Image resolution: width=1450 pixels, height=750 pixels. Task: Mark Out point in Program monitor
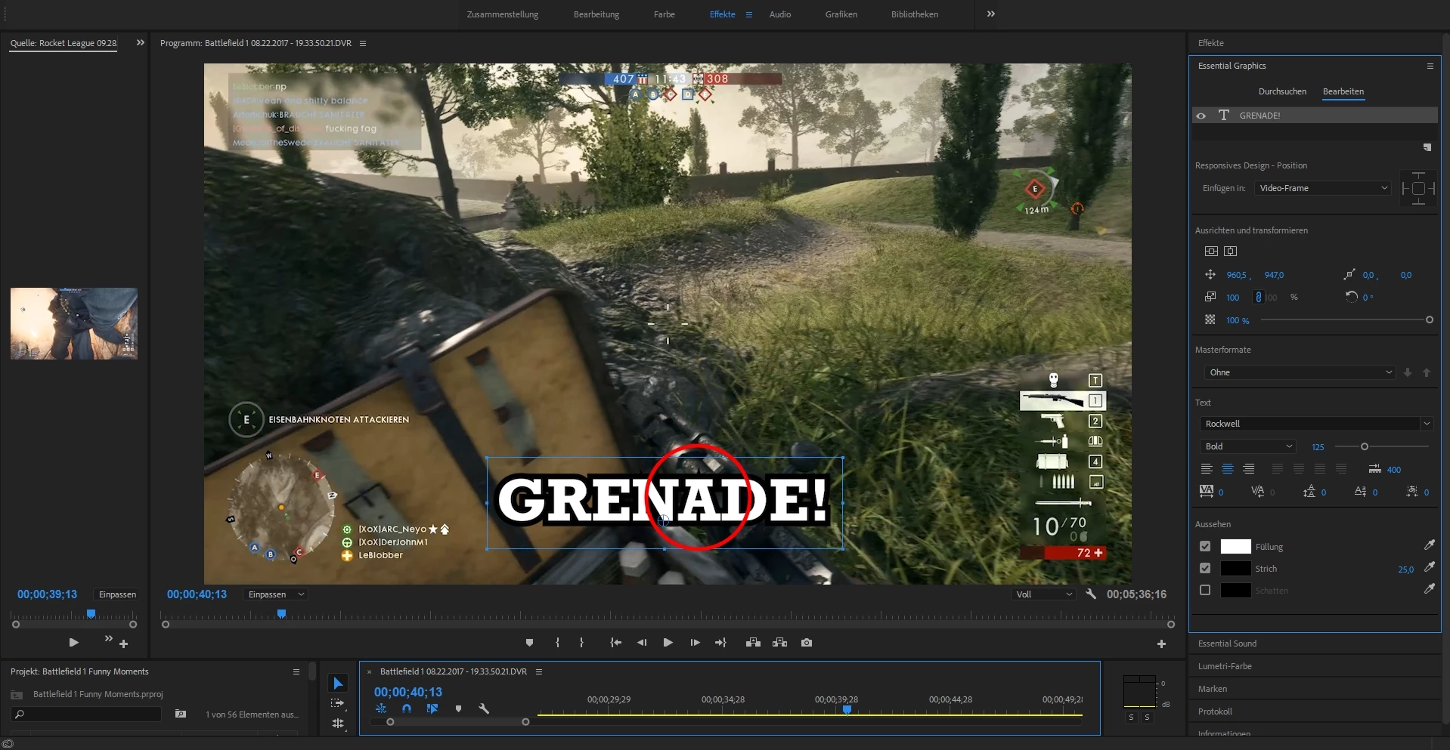pos(581,643)
